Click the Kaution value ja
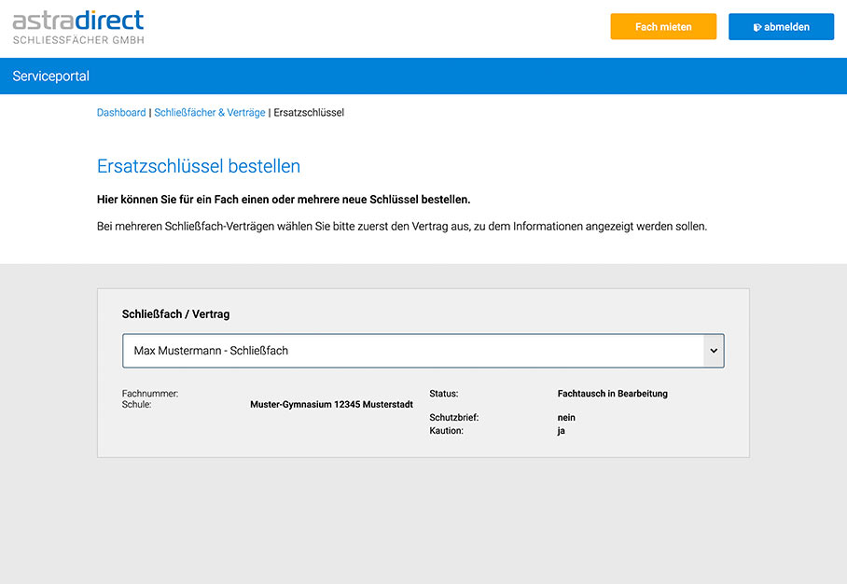The height and width of the screenshot is (584, 847). point(561,430)
